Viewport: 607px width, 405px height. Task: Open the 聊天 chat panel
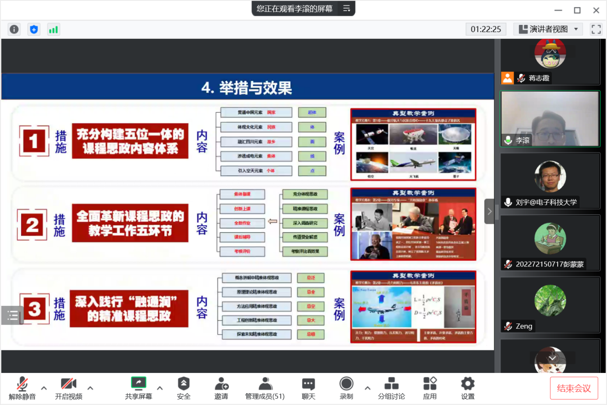coord(308,388)
